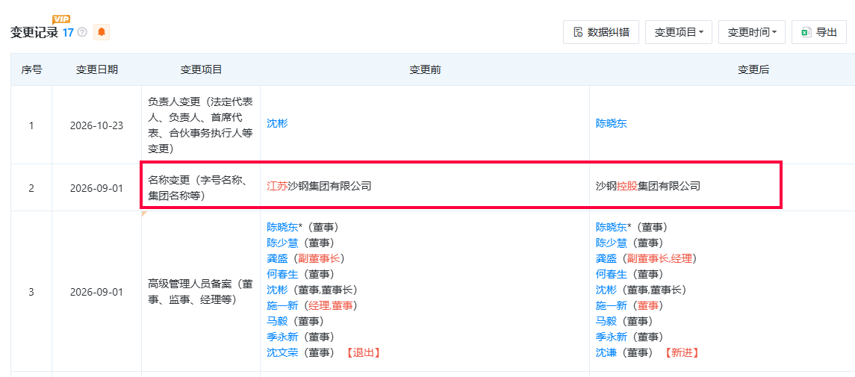Click the 变更日期 column header
855x377 pixels.
click(96, 69)
